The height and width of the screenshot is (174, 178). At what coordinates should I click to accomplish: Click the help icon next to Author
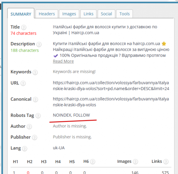click(x=29, y=126)
